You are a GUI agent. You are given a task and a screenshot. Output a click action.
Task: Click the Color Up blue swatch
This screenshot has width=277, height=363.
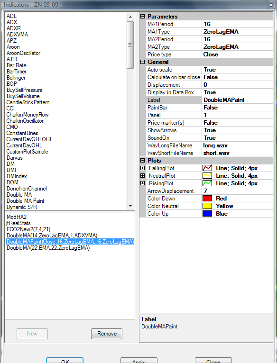[207, 214]
